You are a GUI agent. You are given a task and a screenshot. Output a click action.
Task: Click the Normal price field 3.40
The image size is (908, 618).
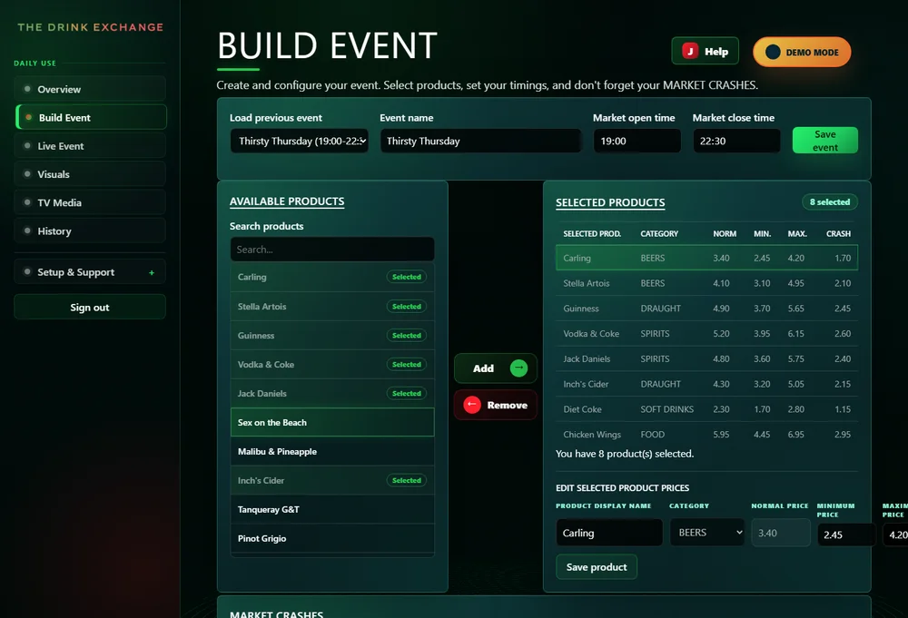pyautogui.click(x=781, y=533)
